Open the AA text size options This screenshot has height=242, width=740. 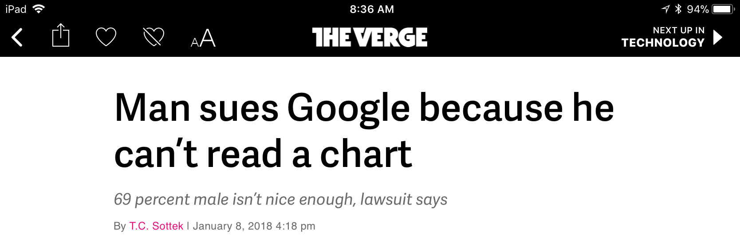203,38
